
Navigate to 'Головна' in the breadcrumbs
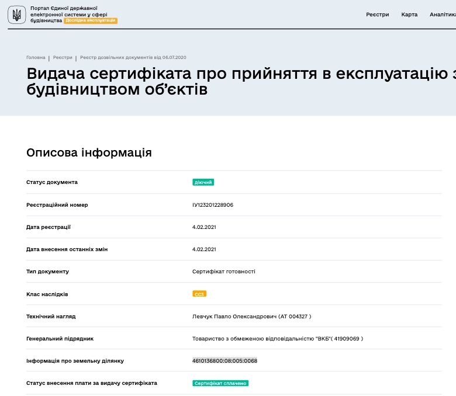coord(36,58)
